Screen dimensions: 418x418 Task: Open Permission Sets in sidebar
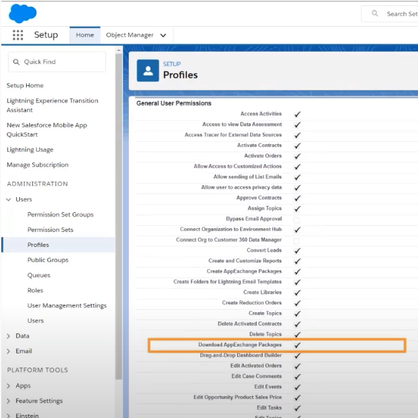[50, 230]
